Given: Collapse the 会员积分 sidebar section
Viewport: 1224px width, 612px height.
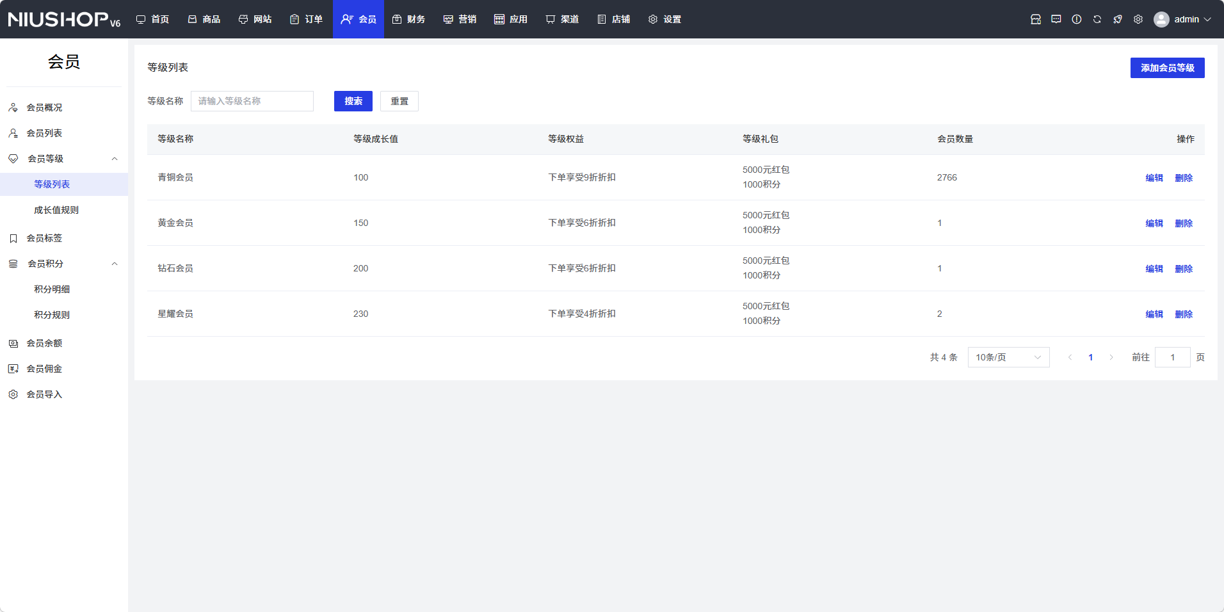Looking at the screenshot, I should click(115, 264).
